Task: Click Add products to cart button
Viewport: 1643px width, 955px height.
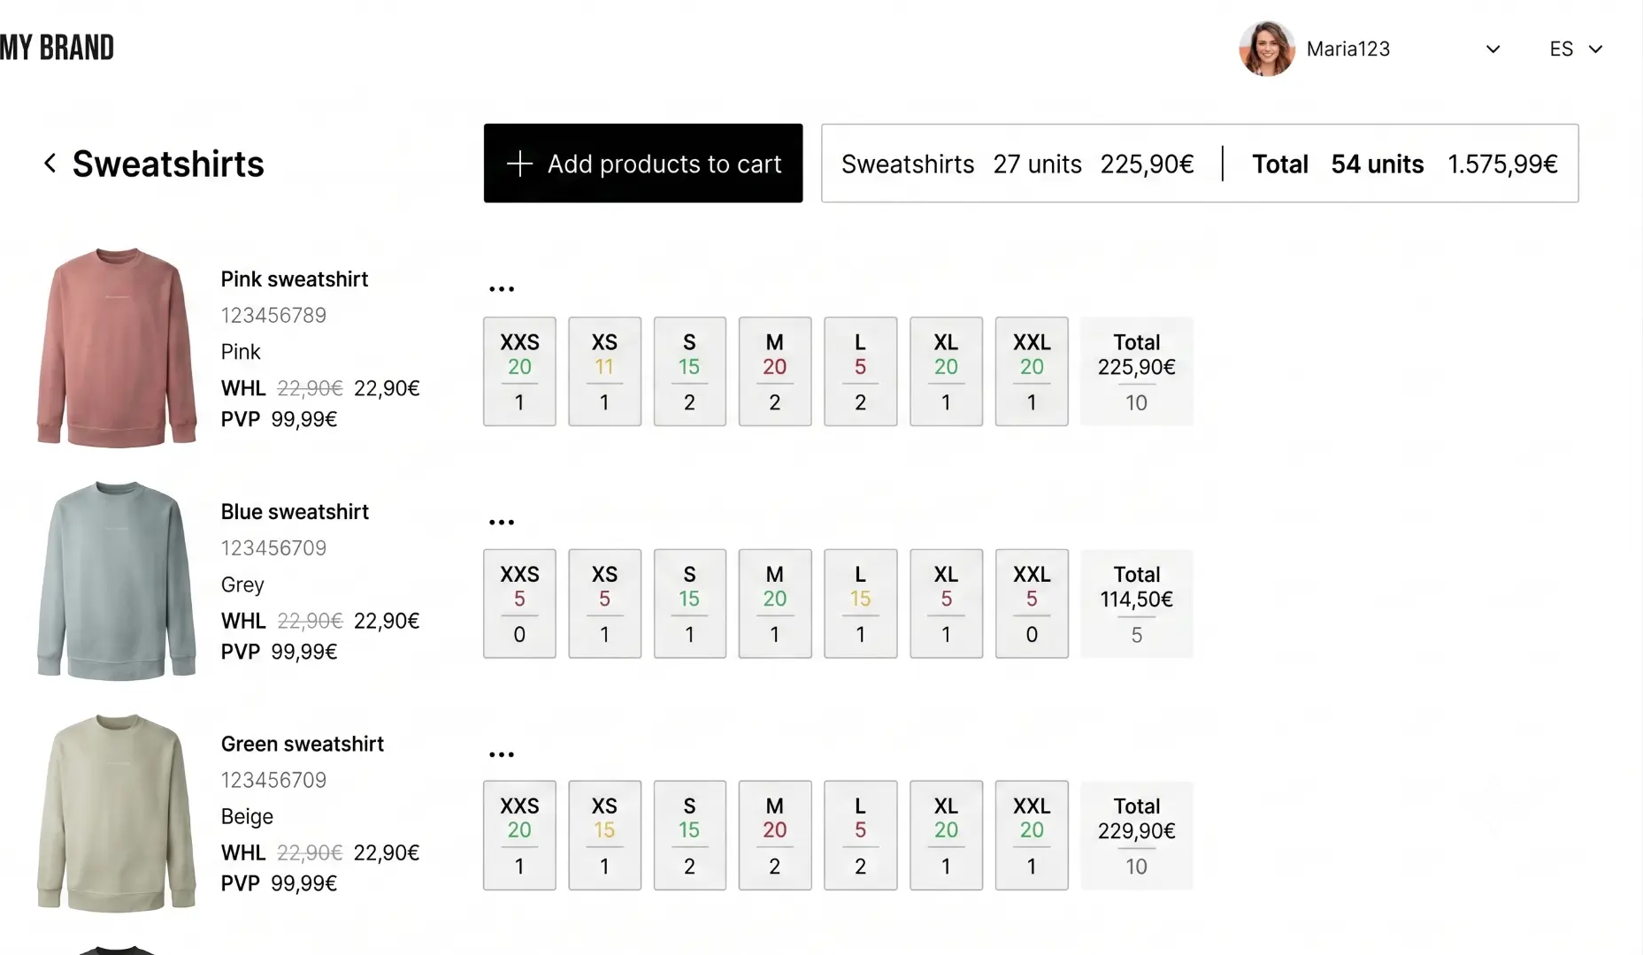Action: [x=643, y=164]
